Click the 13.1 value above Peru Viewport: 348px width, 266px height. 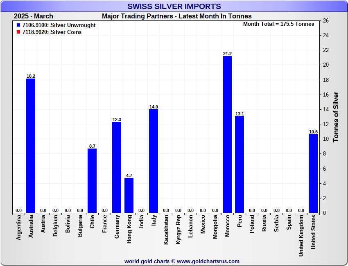tap(240, 114)
